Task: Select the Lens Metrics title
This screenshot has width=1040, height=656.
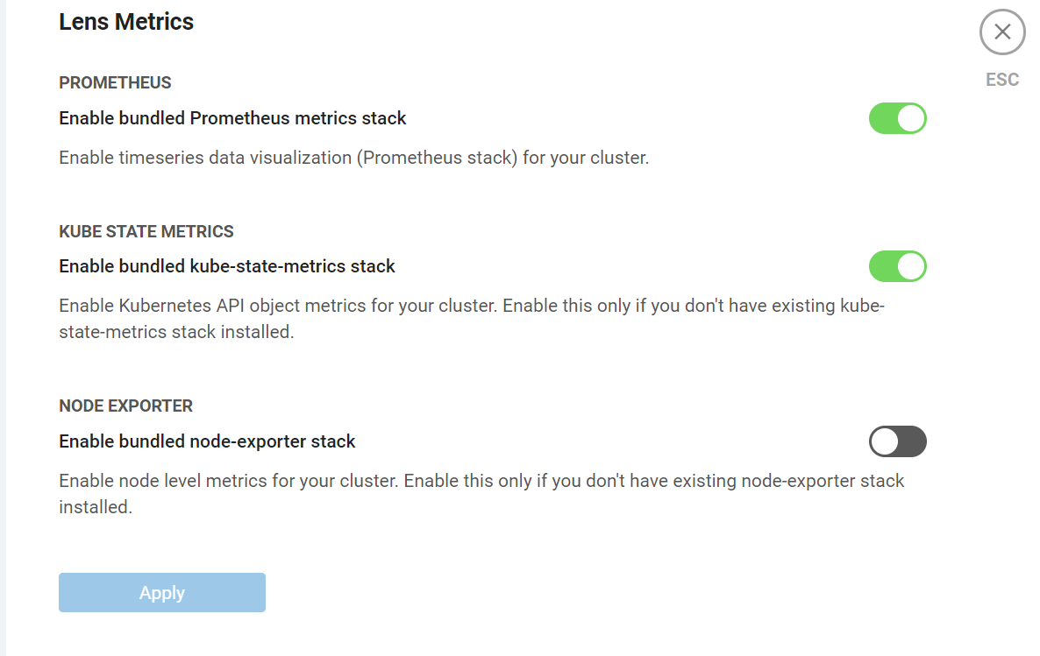Action: click(x=125, y=21)
